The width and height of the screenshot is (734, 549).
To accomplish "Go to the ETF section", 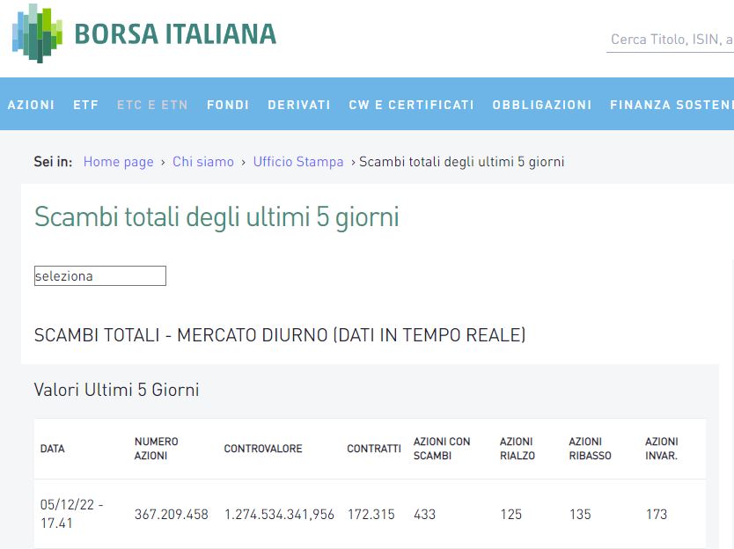I will (86, 105).
